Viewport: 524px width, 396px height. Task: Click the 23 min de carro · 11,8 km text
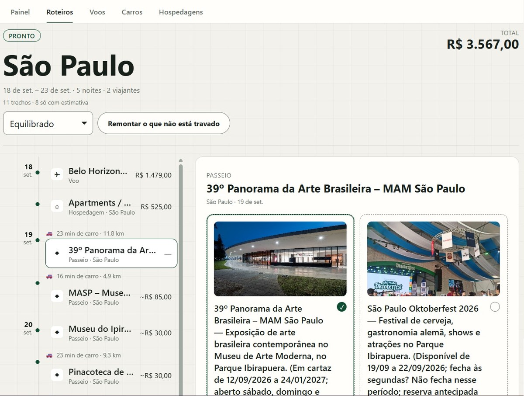[90, 233]
